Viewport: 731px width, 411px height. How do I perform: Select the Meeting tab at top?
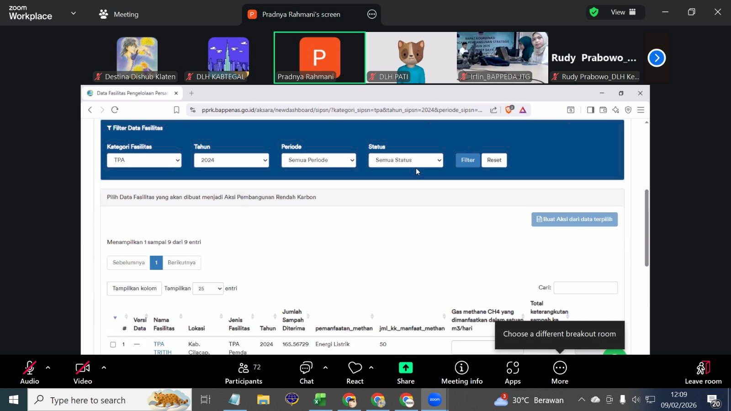pos(119,14)
